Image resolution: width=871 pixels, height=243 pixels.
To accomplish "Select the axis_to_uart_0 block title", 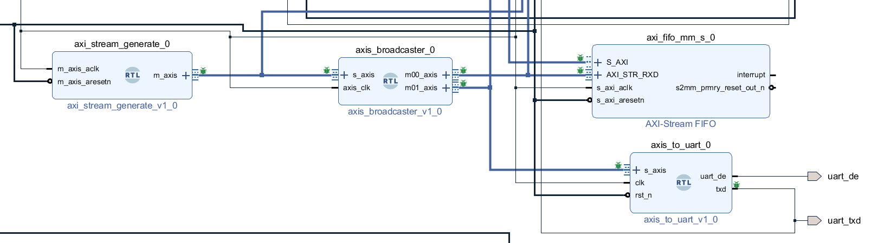I will click(x=681, y=145).
